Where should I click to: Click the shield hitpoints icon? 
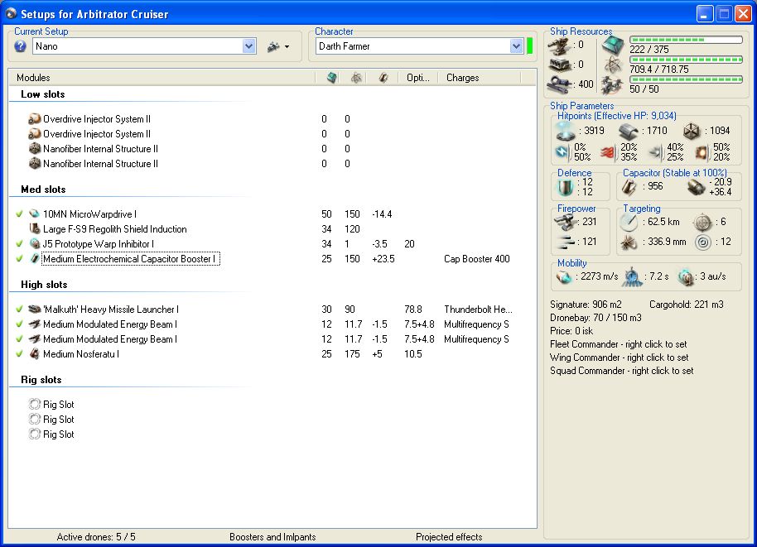click(x=565, y=131)
